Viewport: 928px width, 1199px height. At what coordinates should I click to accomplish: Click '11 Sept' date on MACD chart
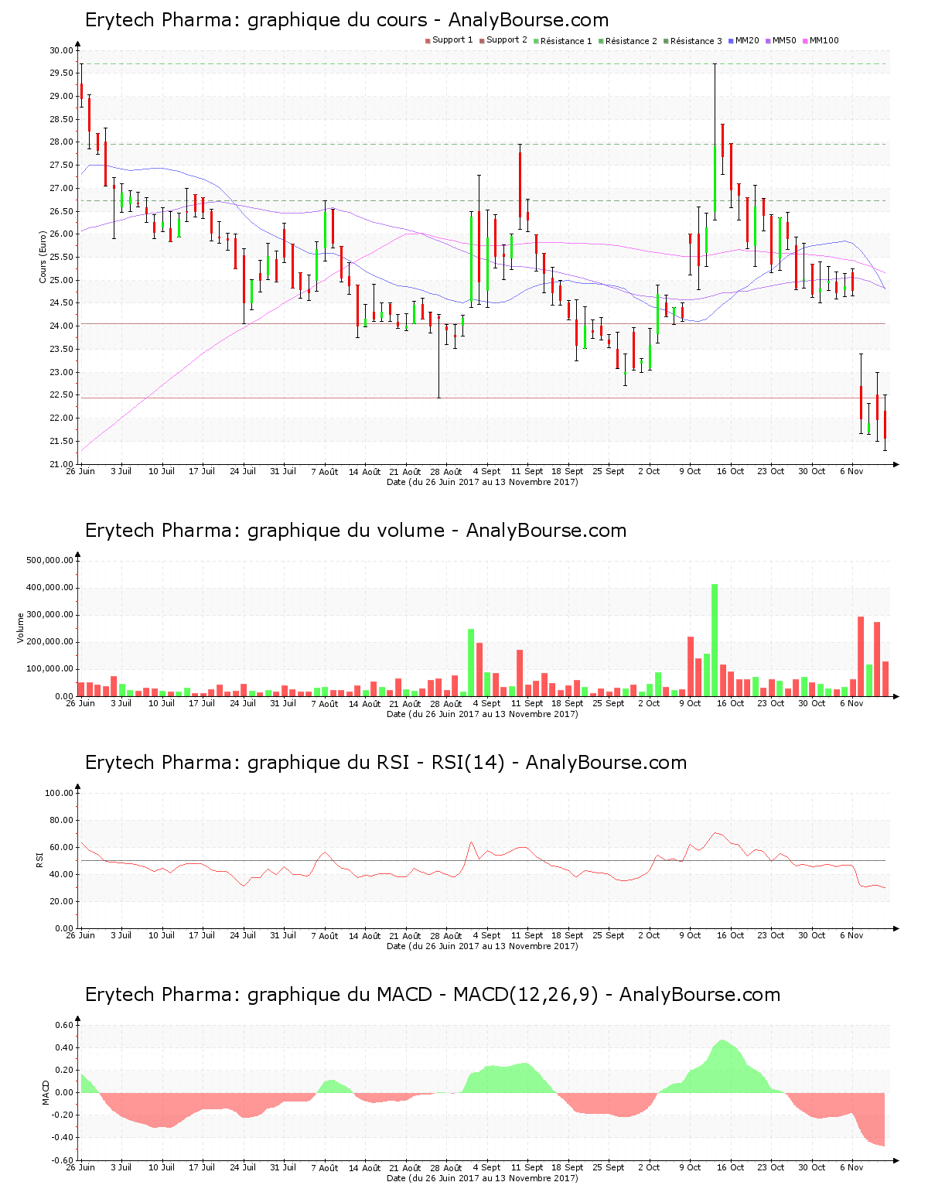tap(527, 1167)
